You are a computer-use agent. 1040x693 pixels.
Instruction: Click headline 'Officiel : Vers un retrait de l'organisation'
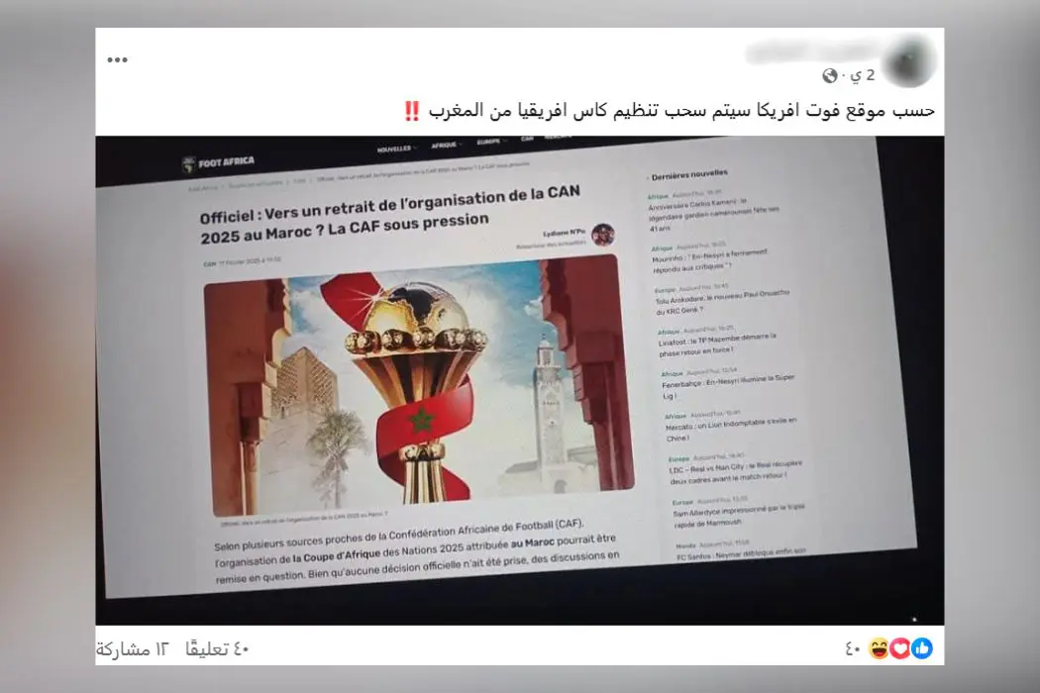click(x=390, y=216)
